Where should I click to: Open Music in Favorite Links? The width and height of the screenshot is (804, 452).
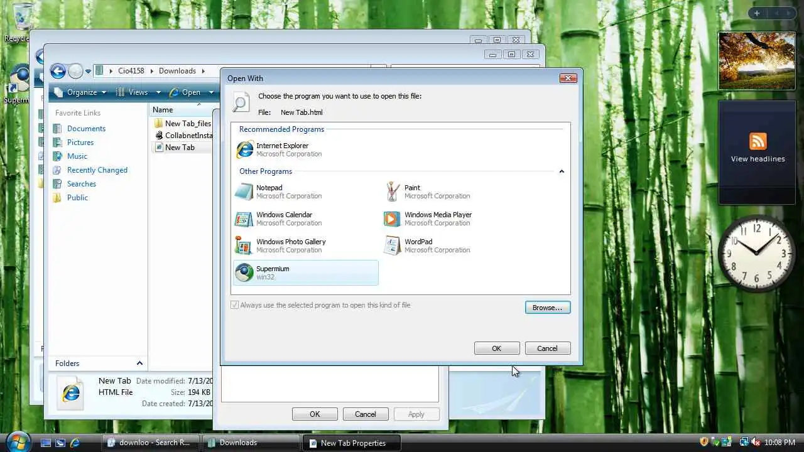(x=77, y=156)
